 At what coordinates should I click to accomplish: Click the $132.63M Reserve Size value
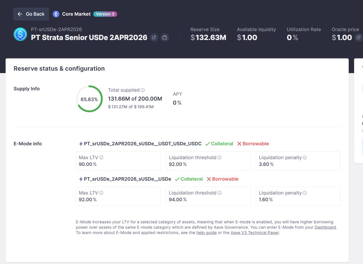(208, 38)
